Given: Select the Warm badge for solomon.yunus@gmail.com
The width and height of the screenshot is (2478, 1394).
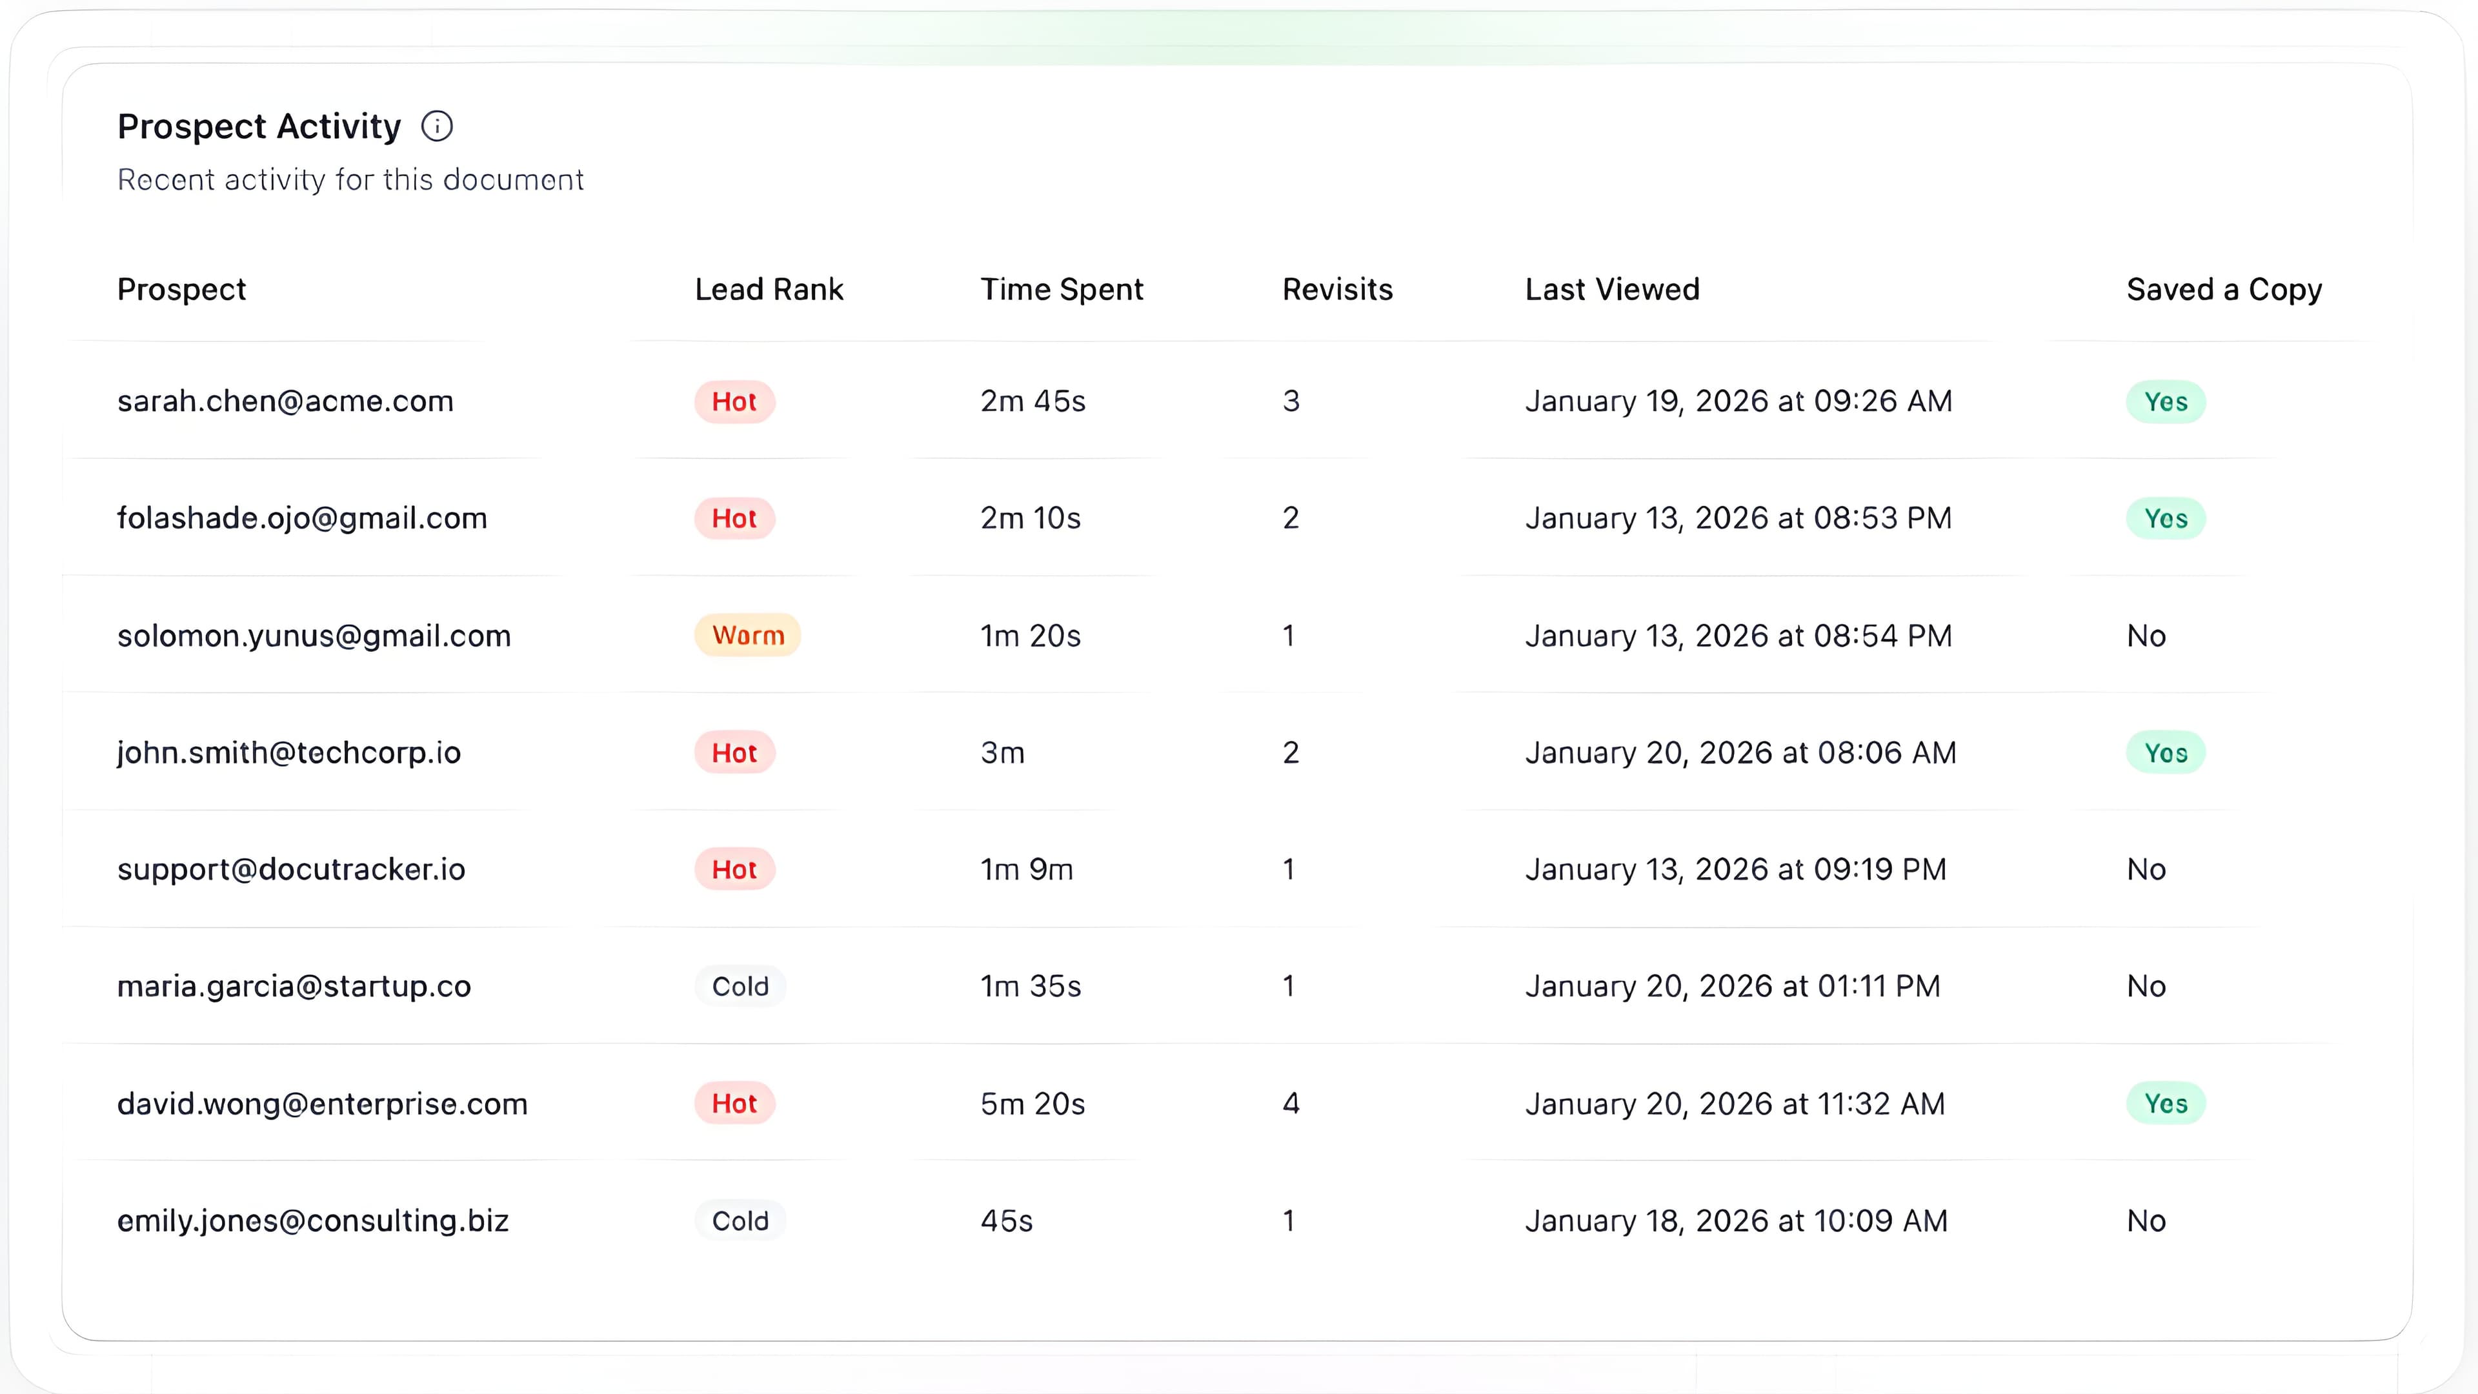Looking at the screenshot, I should coord(747,635).
